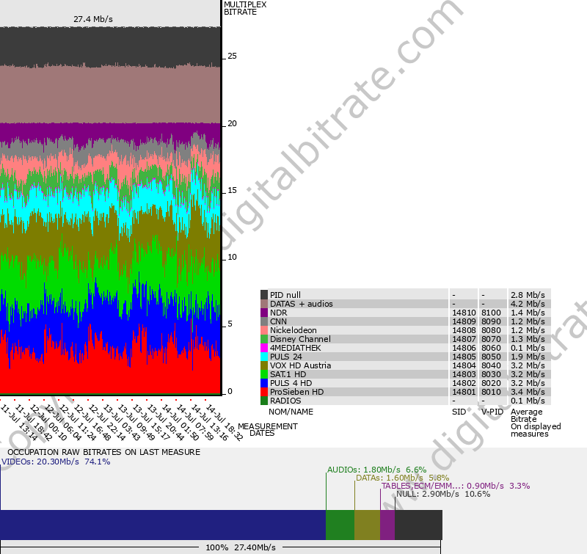Screen dimensions: 587x554
Task: Select the 4MEDIATHEK channel name
Action: (296, 348)
